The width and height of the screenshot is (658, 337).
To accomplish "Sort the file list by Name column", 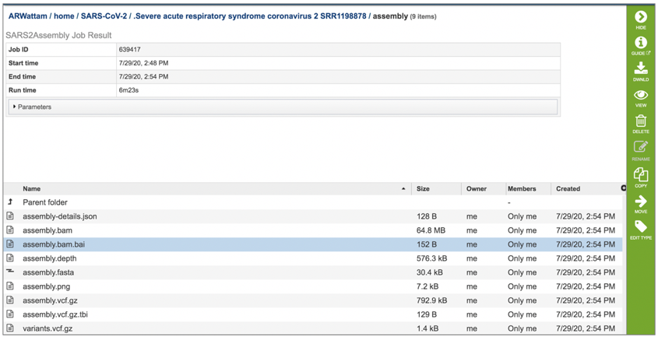I will click(x=31, y=189).
